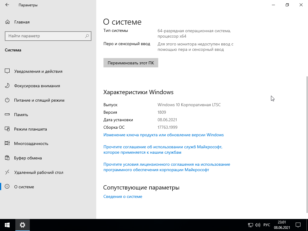308x231 pixels.
Task: Go back using the back arrow
Action: pos(7,5)
